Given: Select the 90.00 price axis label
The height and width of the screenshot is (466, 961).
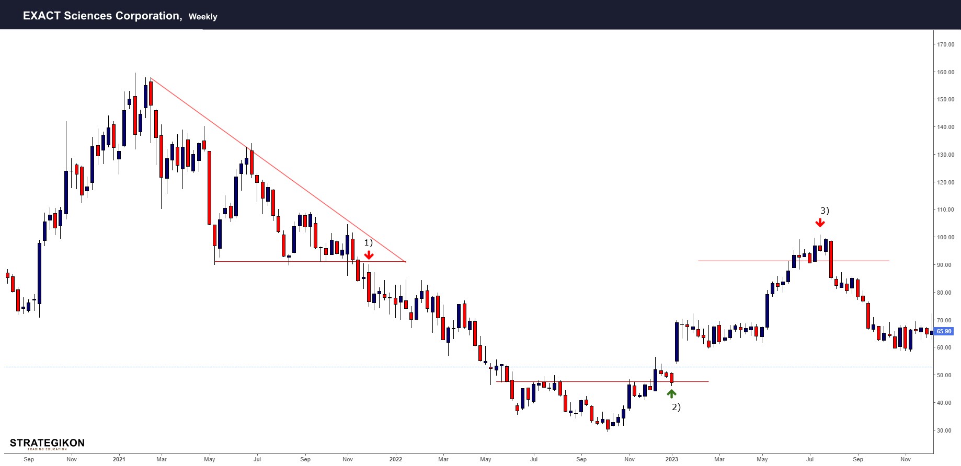Looking at the screenshot, I should (x=944, y=265).
